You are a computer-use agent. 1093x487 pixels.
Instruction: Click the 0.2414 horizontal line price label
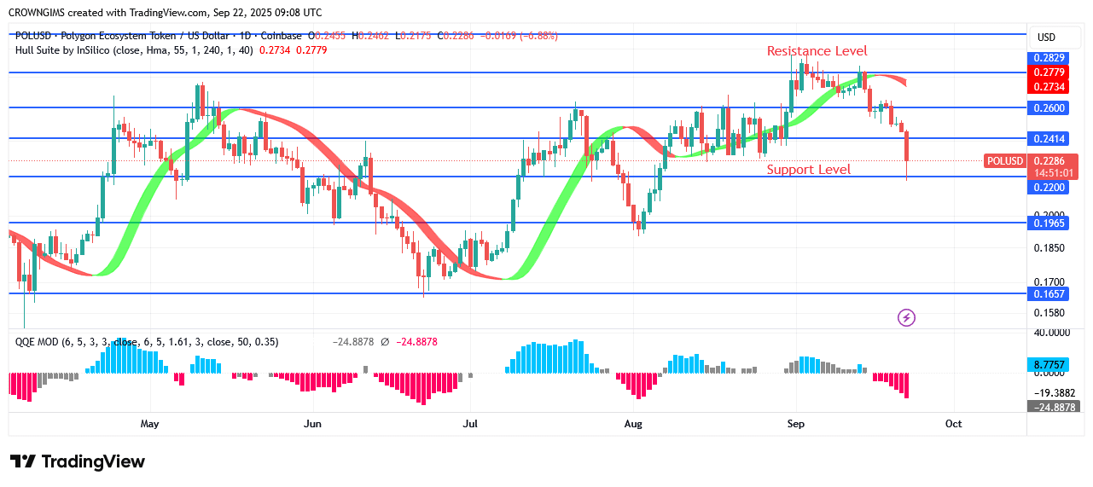click(1049, 138)
